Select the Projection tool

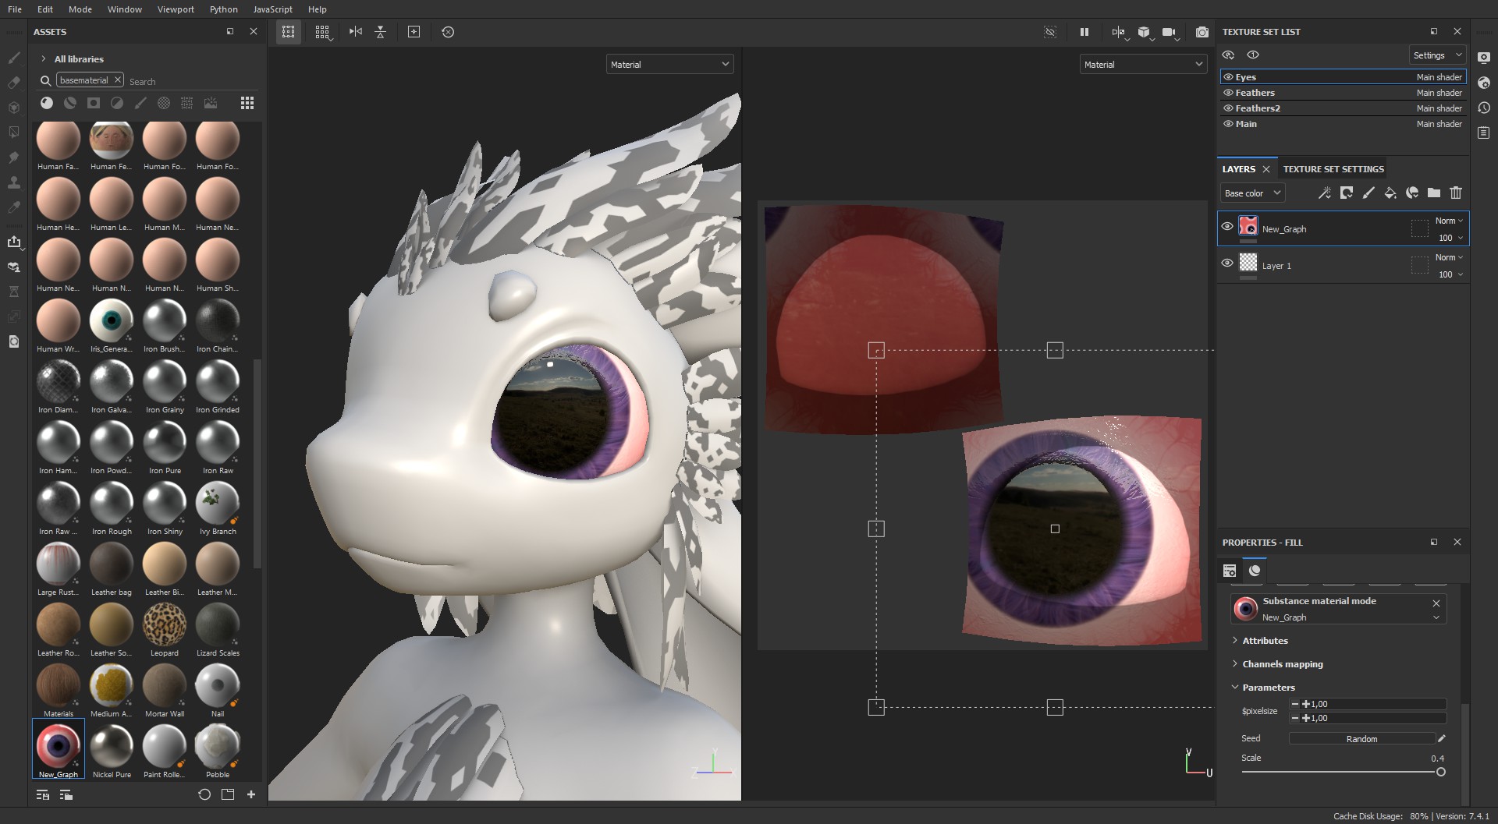tap(14, 108)
